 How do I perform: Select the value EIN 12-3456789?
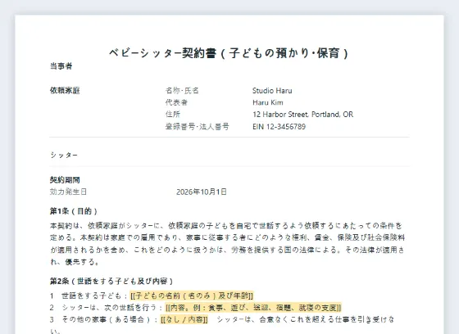tap(279, 127)
